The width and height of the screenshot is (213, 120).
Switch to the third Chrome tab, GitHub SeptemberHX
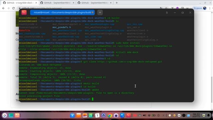[95, 3]
